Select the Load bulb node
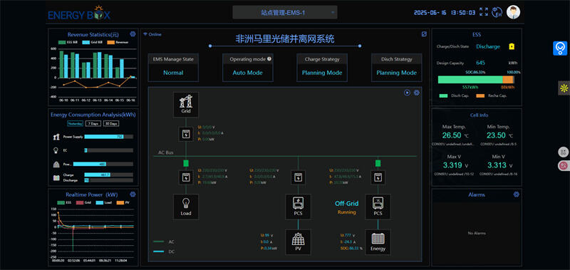This screenshot has width=570, height=270. pos(186,207)
